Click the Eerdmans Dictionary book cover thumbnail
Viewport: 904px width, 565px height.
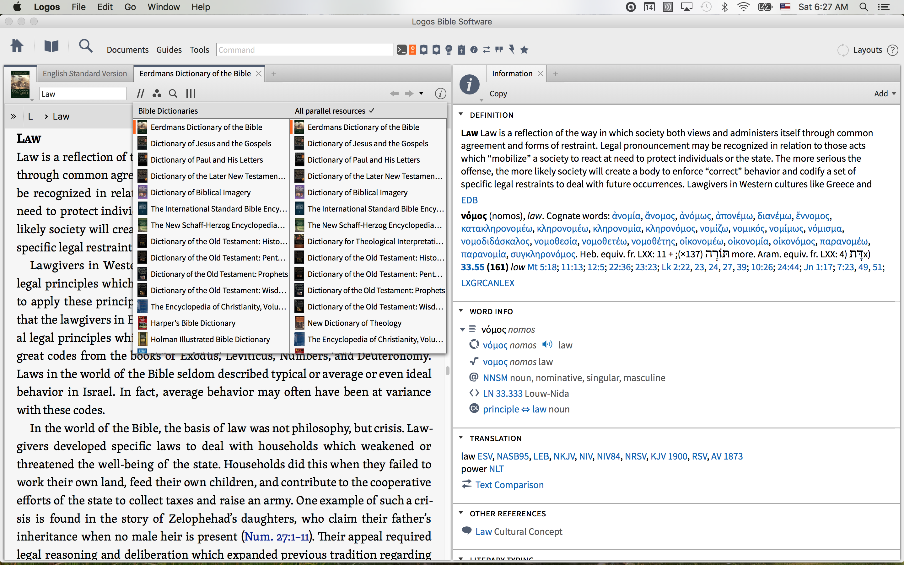click(20, 84)
